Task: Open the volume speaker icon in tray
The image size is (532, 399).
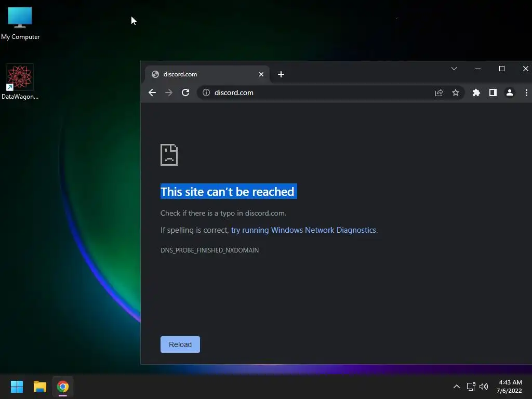Action: [484, 387]
